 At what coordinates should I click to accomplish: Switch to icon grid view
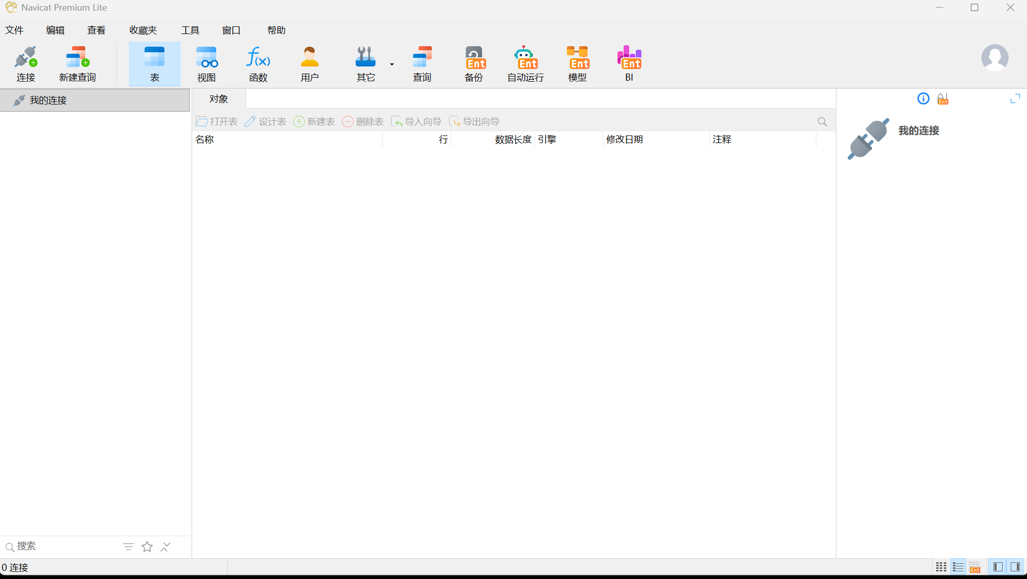[941, 567]
